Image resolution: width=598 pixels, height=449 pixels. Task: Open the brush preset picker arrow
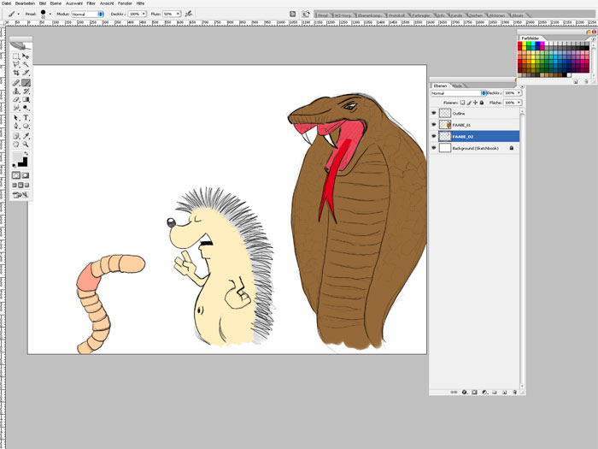click(x=50, y=15)
